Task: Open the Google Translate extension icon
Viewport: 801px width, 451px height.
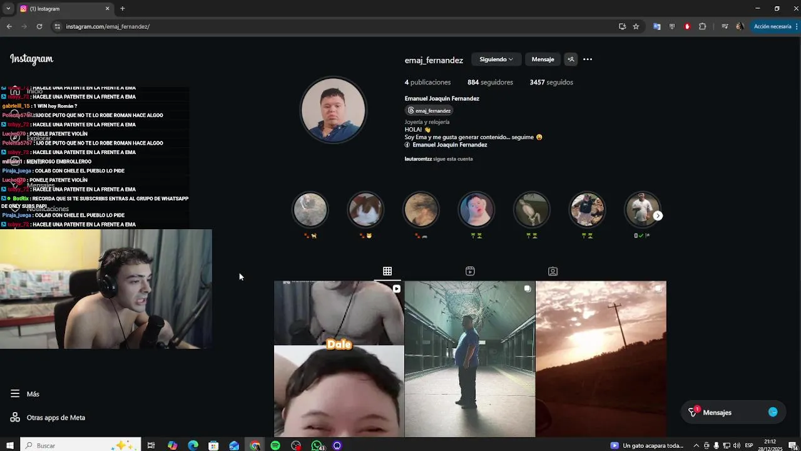Action: [x=656, y=26]
